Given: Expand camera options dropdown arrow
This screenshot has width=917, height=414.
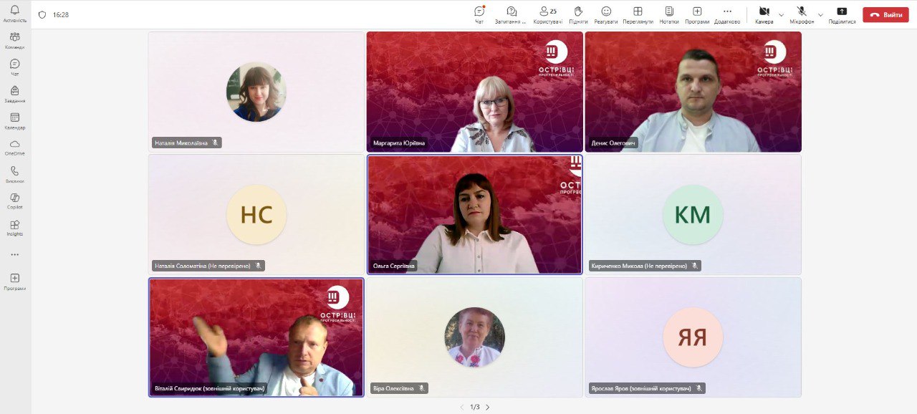Looking at the screenshot, I should [x=782, y=14].
